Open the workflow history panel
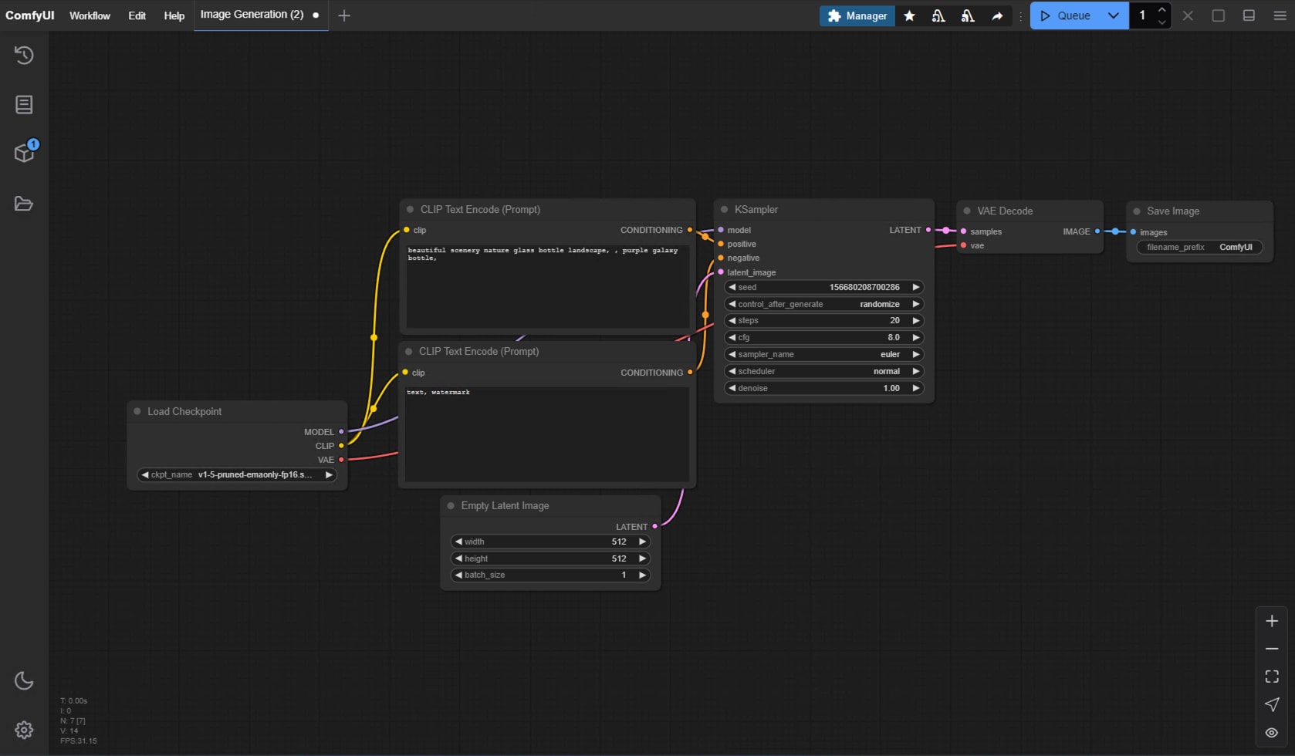1295x756 pixels. (23, 55)
